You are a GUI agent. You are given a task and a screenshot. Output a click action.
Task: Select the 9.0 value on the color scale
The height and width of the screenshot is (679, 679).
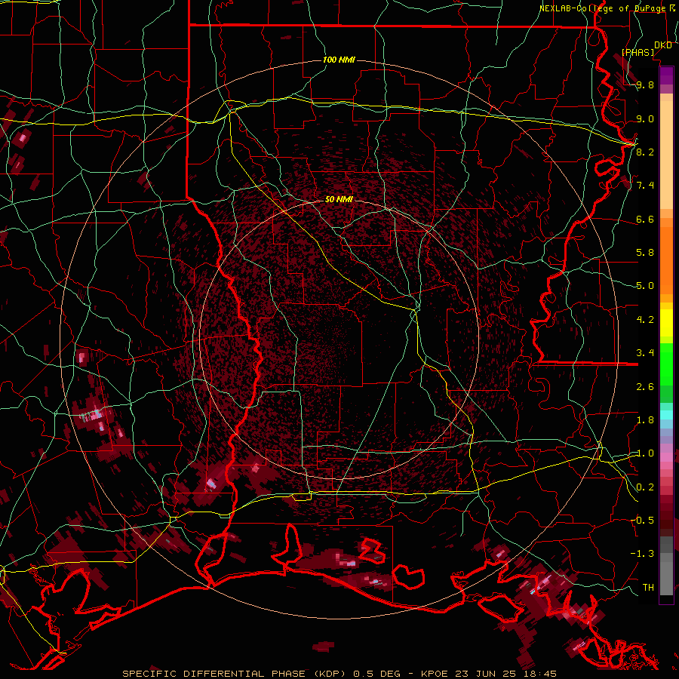point(645,118)
